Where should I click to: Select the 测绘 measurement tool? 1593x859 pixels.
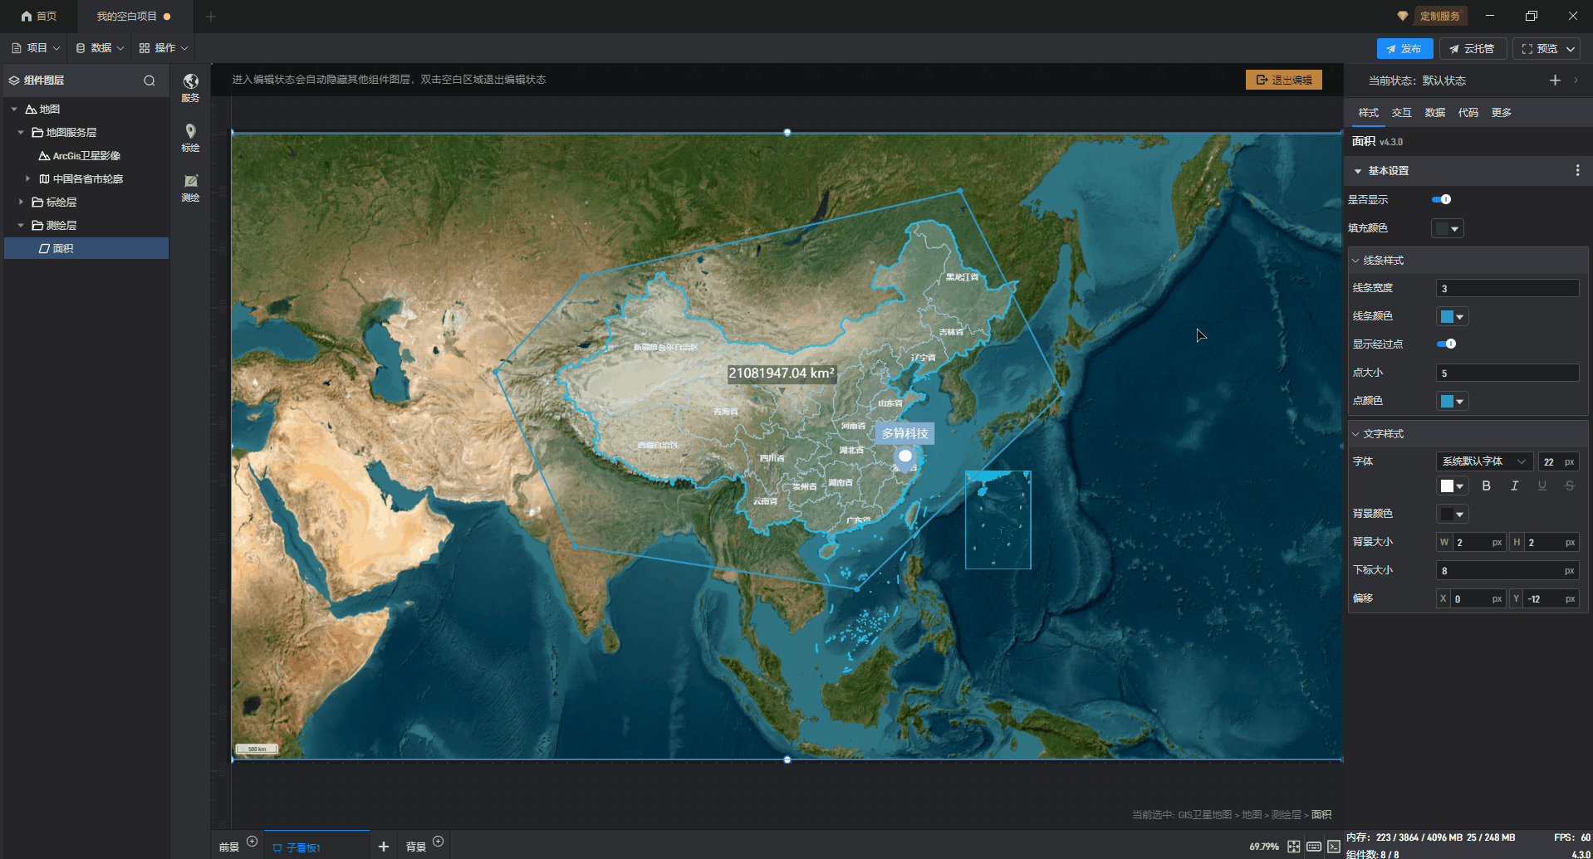[190, 188]
